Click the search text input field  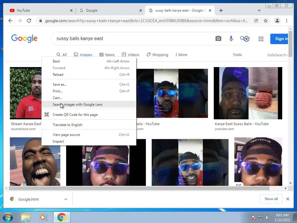click(133, 39)
